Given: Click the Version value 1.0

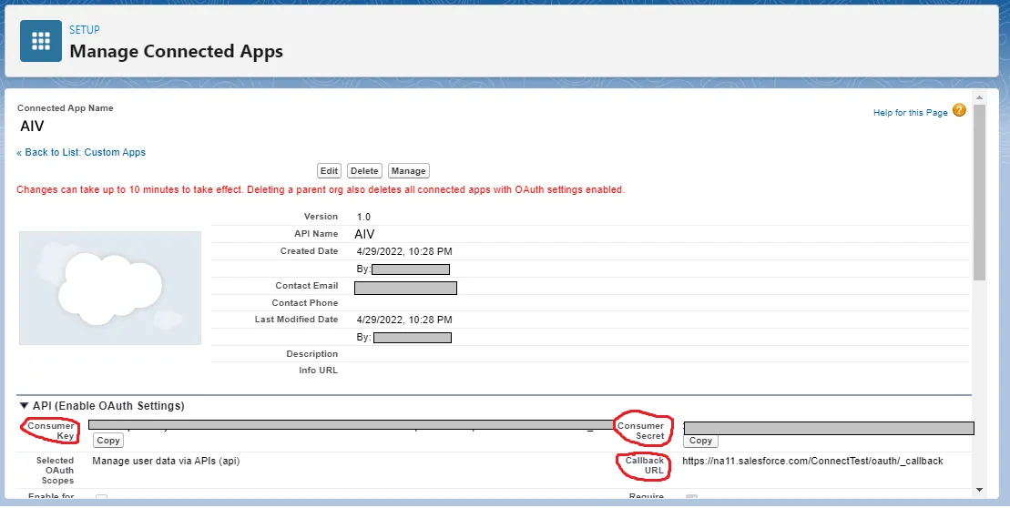Looking at the screenshot, I should point(364,217).
